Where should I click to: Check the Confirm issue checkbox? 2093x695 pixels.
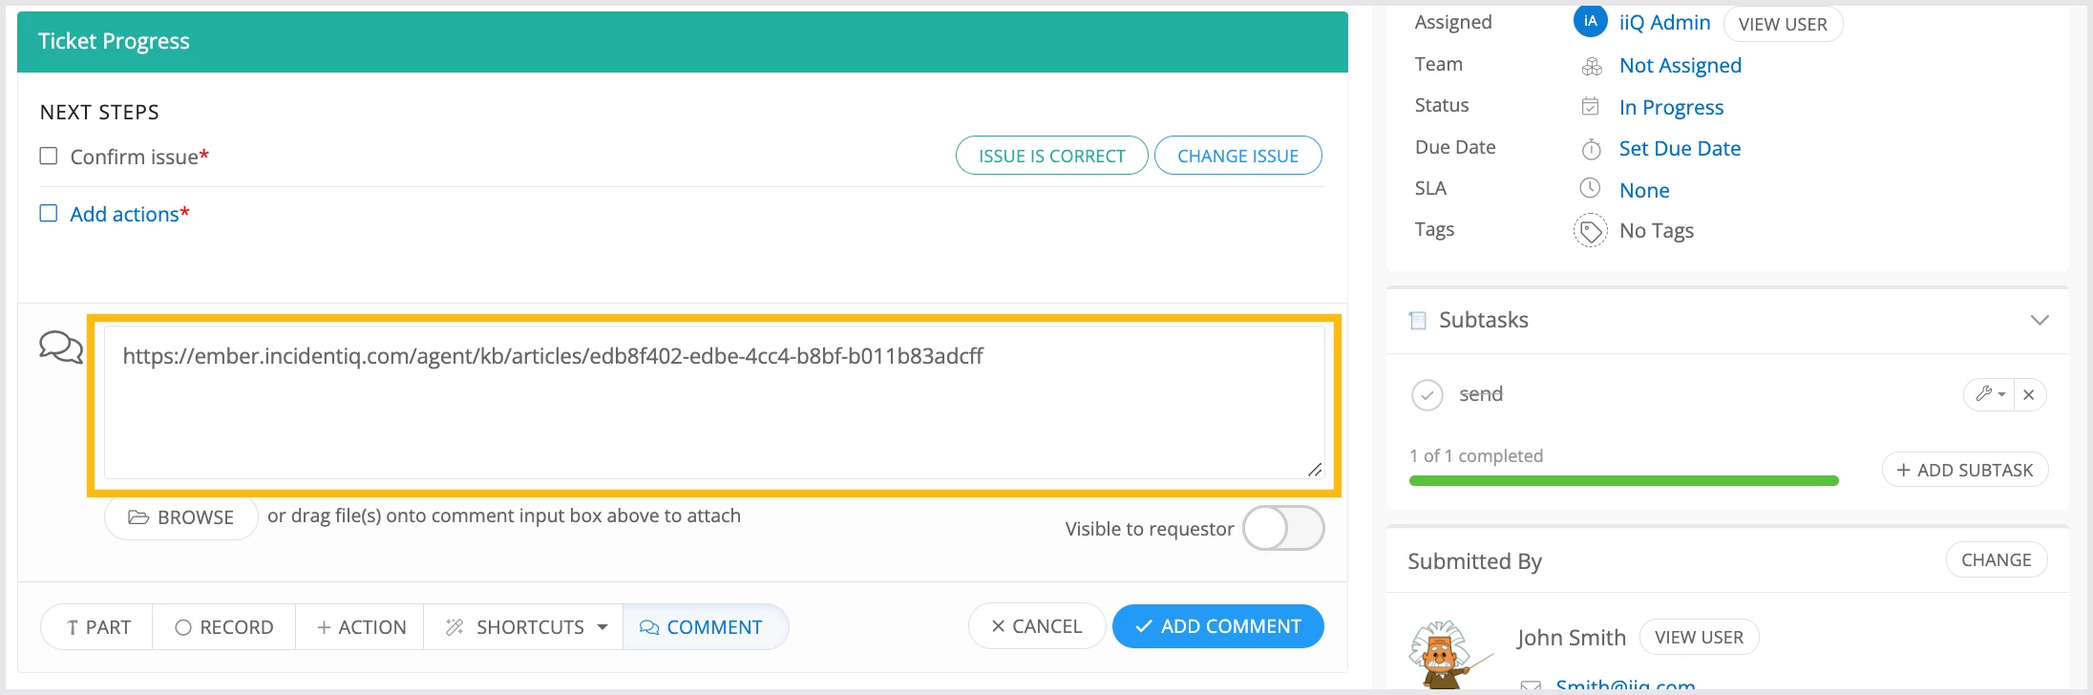click(49, 156)
